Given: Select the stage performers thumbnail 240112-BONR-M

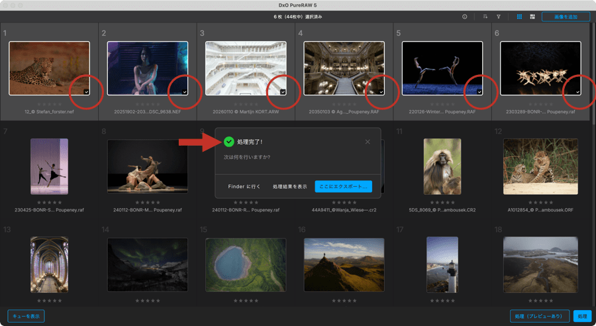Looking at the screenshot, I should pos(148,166).
